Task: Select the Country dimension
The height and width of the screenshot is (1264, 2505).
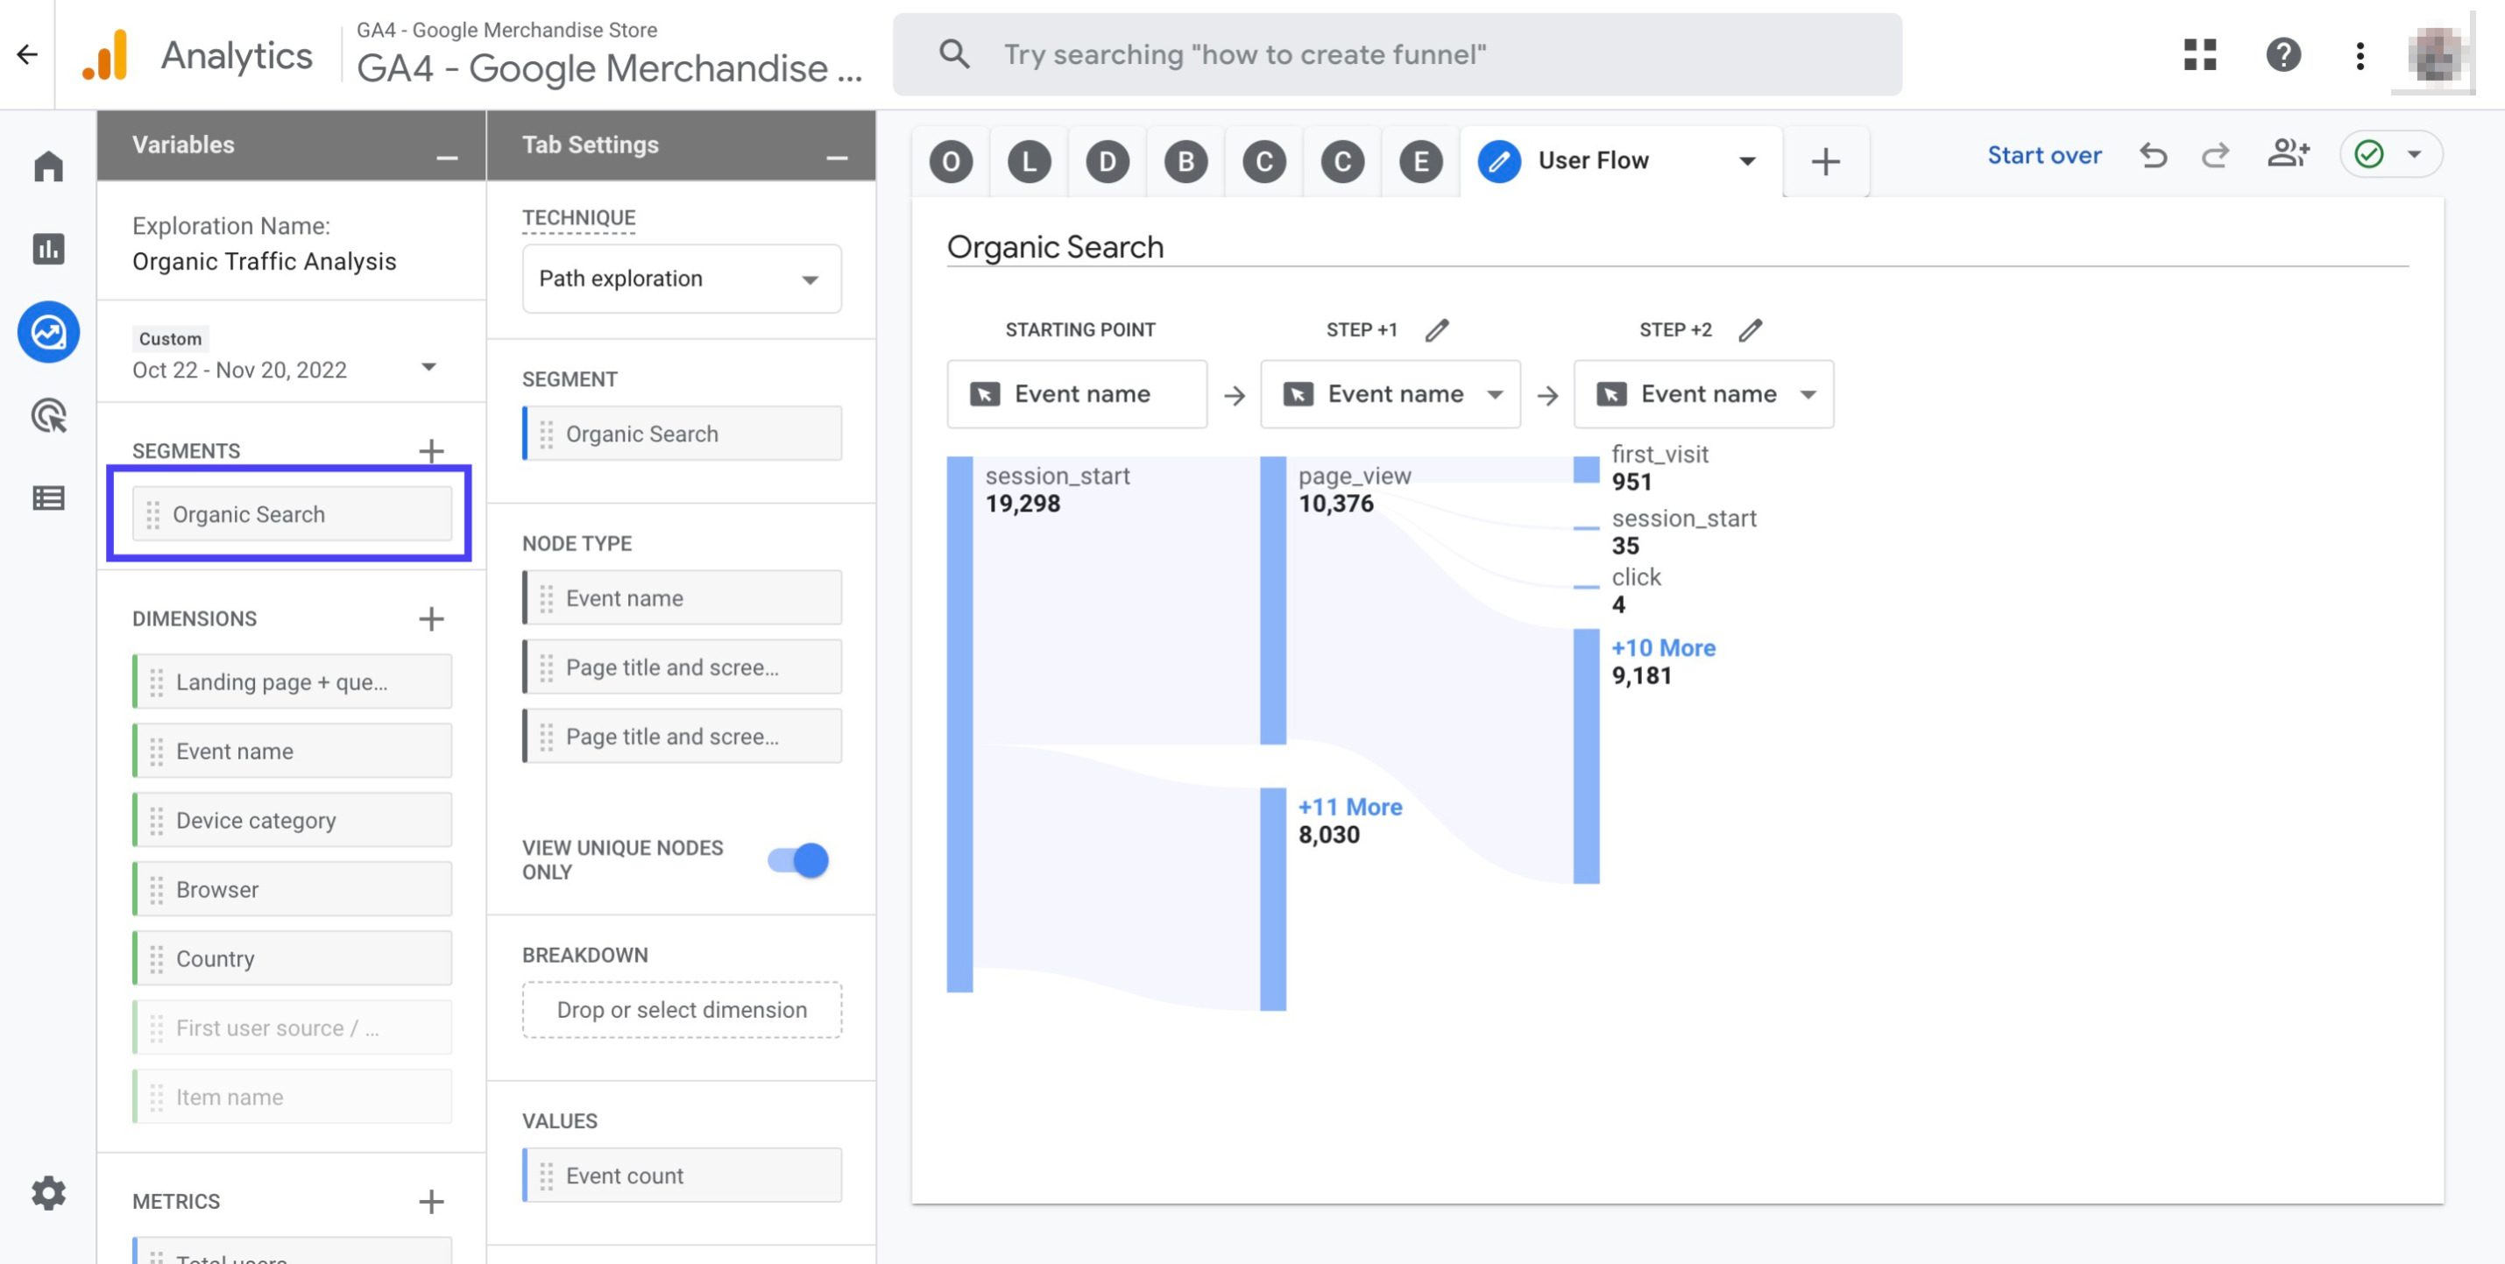Action: (x=292, y=957)
